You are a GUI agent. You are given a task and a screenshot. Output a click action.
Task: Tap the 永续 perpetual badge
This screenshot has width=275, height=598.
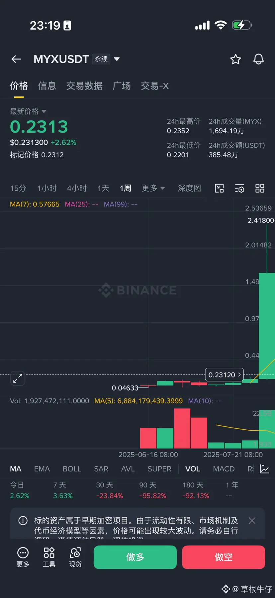101,59
